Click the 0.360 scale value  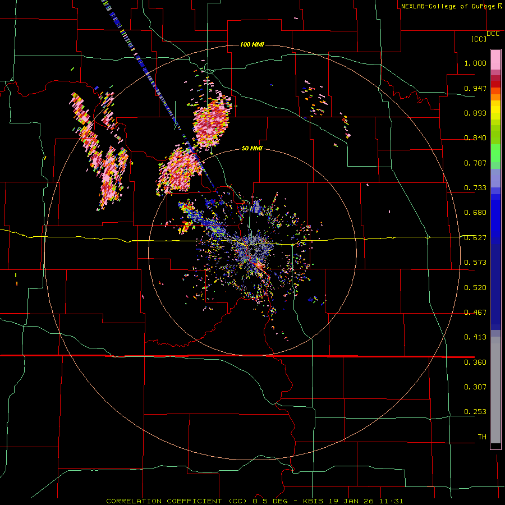(475, 362)
